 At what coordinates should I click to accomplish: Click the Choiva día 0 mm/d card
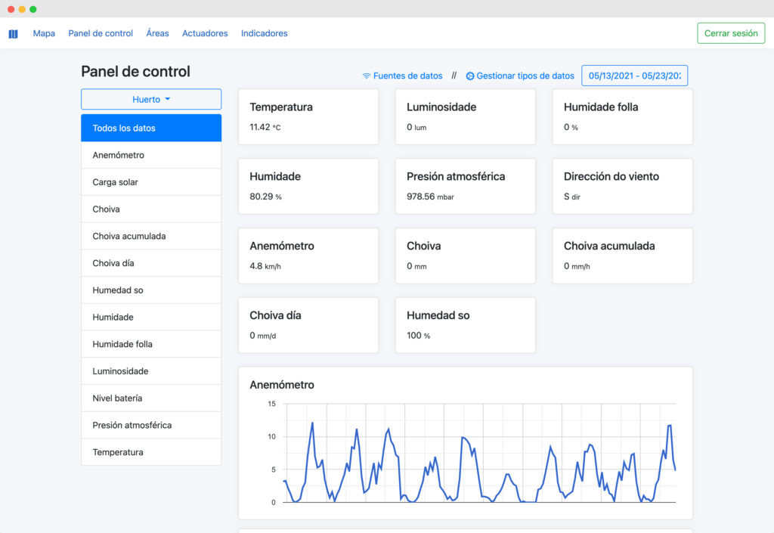coord(308,325)
